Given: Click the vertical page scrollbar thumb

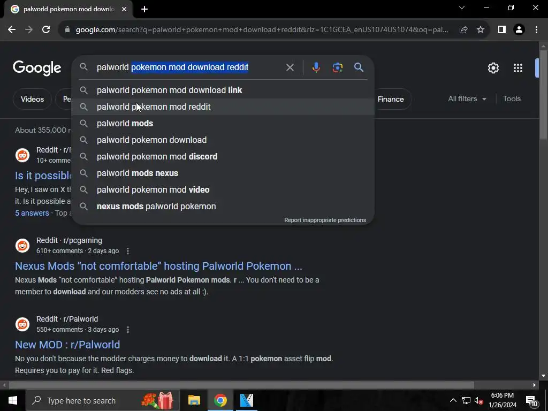Looking at the screenshot, I should (x=543, y=94).
